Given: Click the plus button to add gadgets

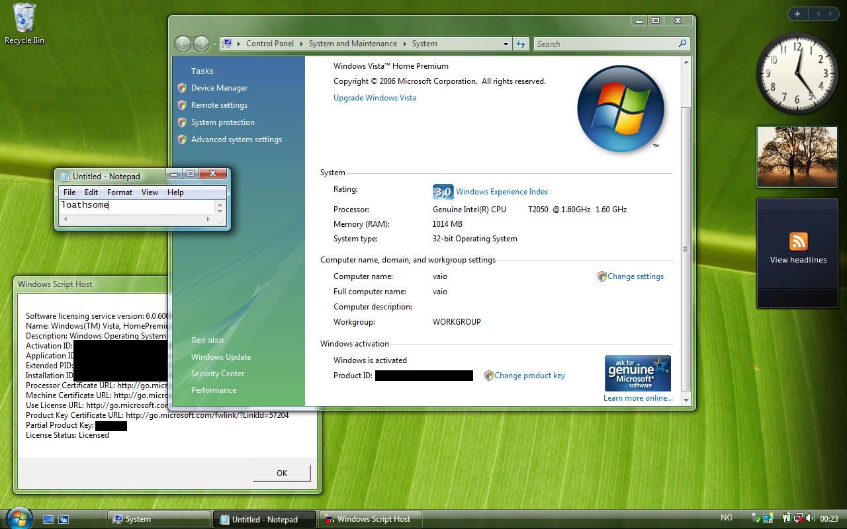Looking at the screenshot, I should 797,14.
